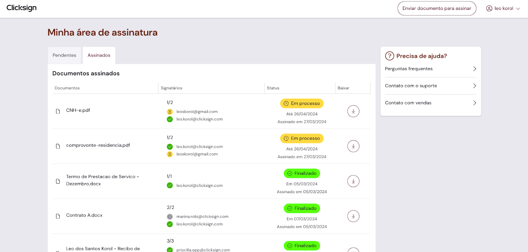Screen dimensions: 528x252
Task: Click the Contato com vendas chevron
Action: (x=475, y=103)
